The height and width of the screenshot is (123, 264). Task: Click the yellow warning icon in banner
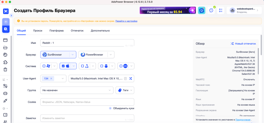[19, 21]
